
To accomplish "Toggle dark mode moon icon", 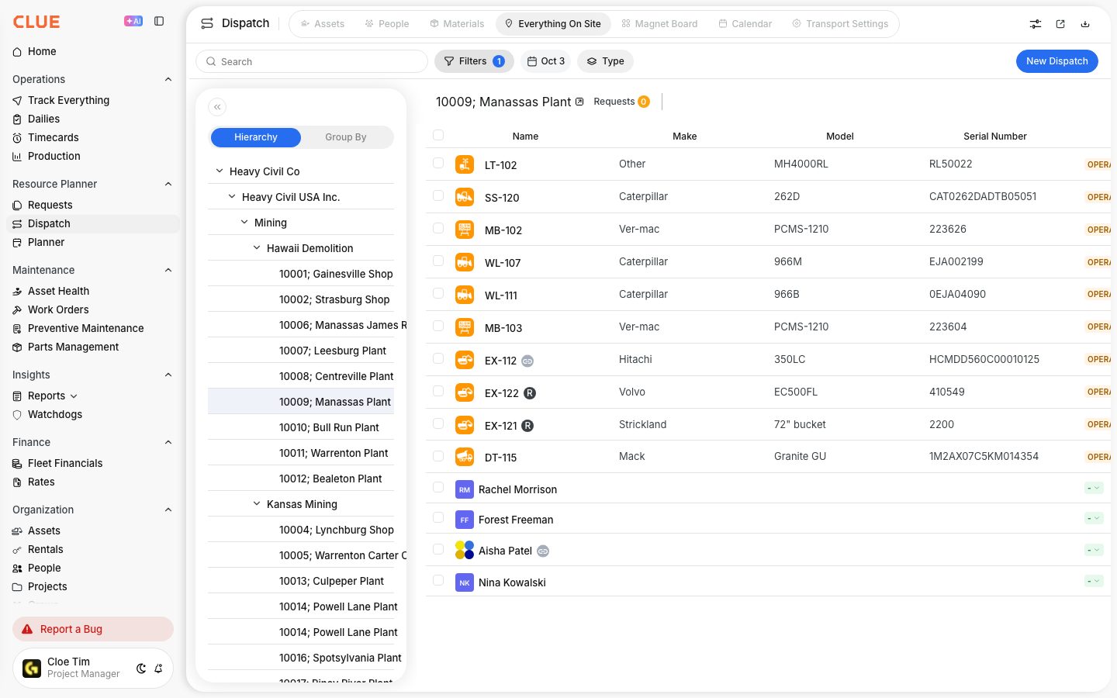I will click(x=141, y=669).
